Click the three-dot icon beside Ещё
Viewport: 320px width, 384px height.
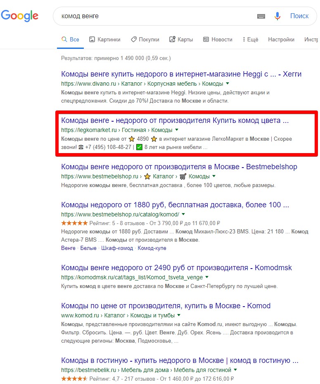click(x=244, y=39)
